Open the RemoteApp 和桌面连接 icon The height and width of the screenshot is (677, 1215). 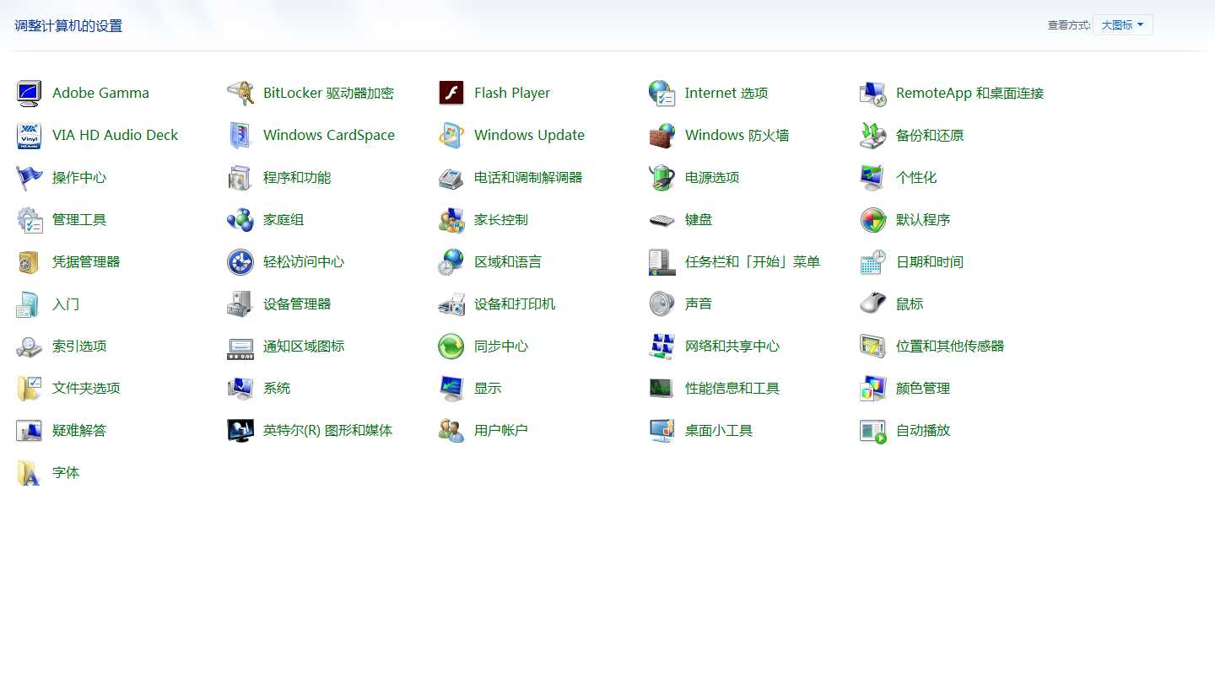point(873,93)
